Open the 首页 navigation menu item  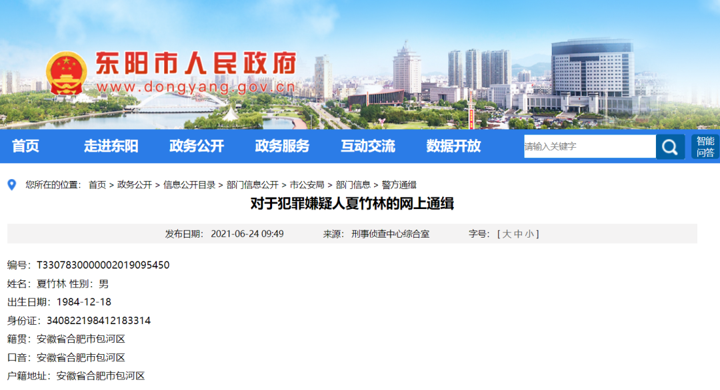tap(25, 146)
